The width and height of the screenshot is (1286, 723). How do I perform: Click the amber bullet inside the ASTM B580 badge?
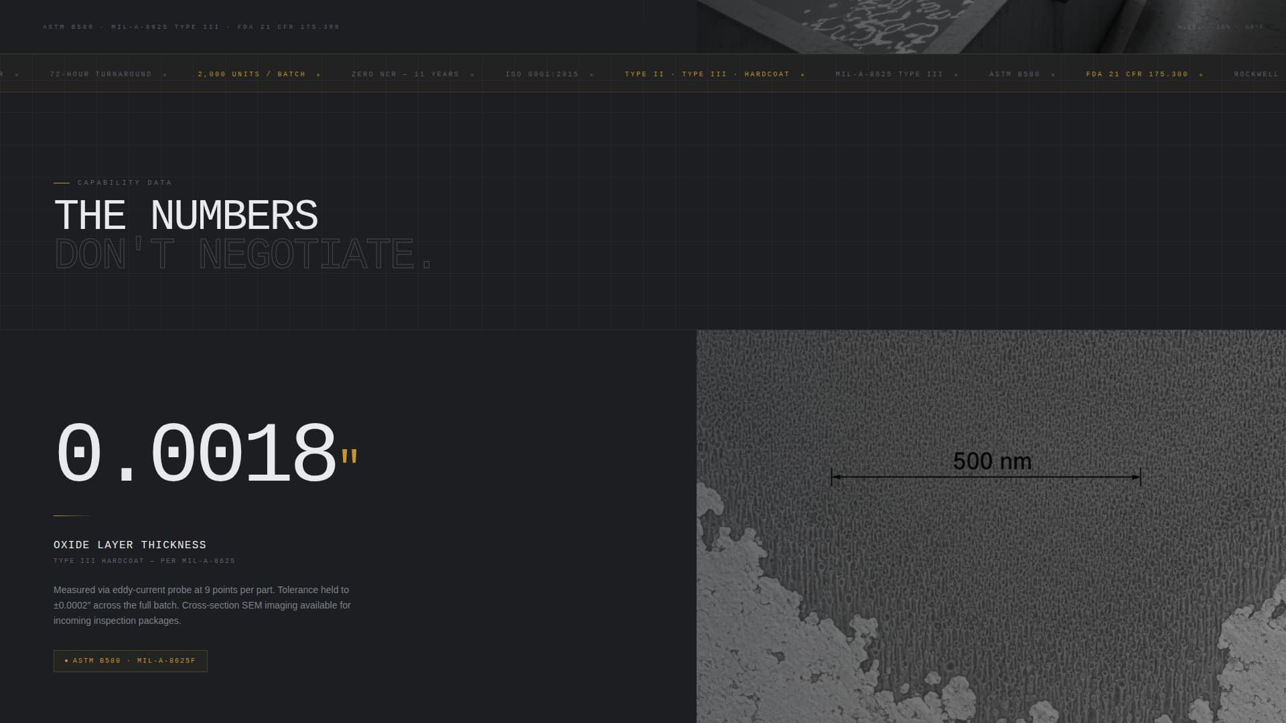tap(66, 661)
